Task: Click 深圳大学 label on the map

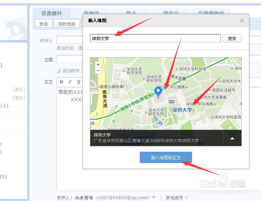Action: (x=182, y=110)
